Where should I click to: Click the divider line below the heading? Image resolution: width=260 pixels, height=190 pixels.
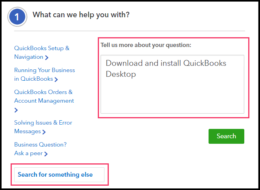click(x=130, y=31)
